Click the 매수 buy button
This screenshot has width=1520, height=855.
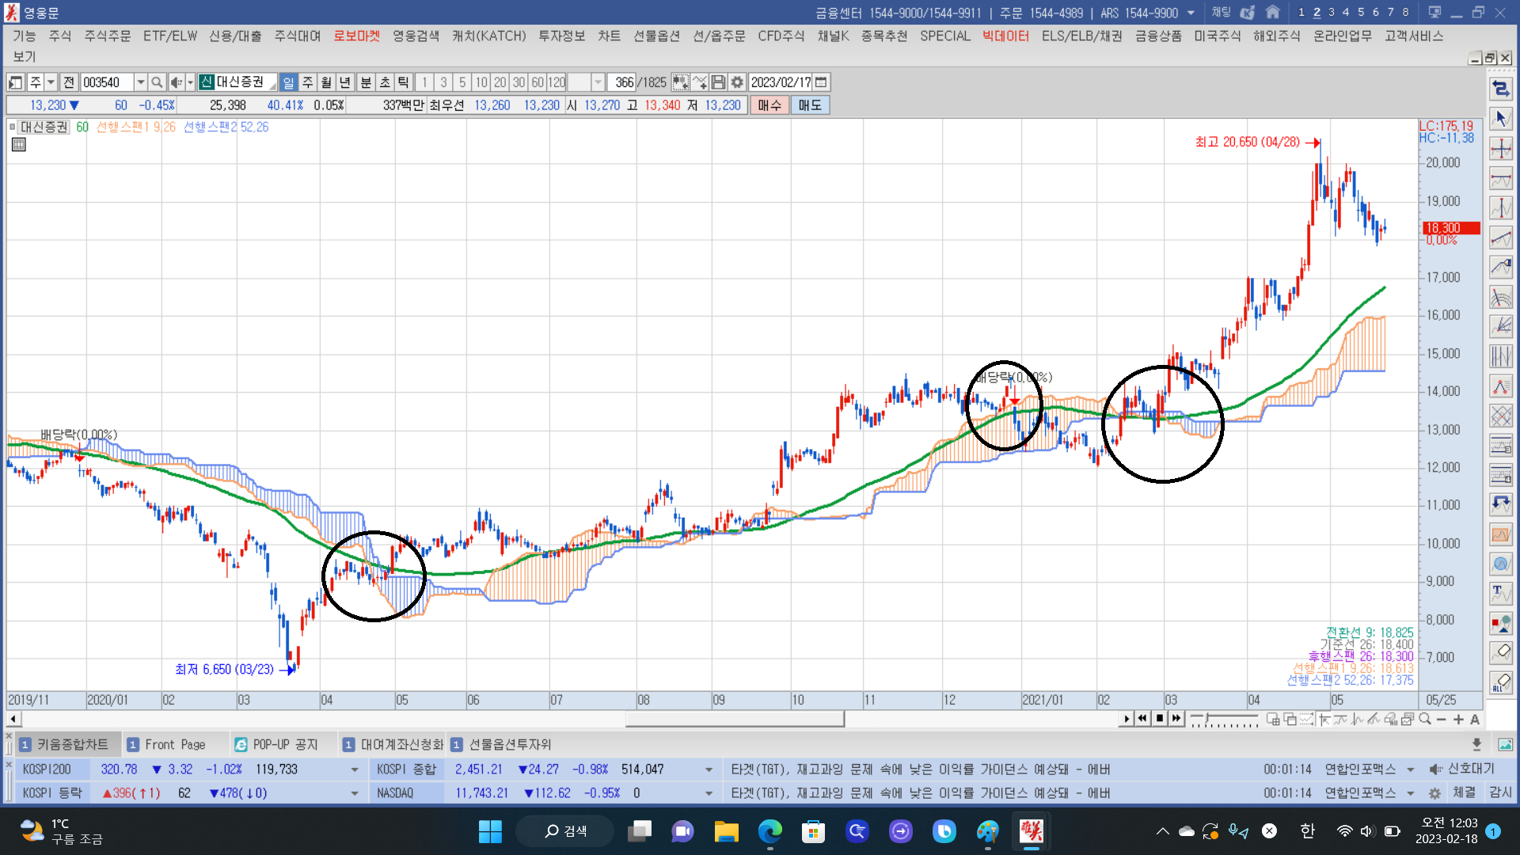[x=769, y=105]
